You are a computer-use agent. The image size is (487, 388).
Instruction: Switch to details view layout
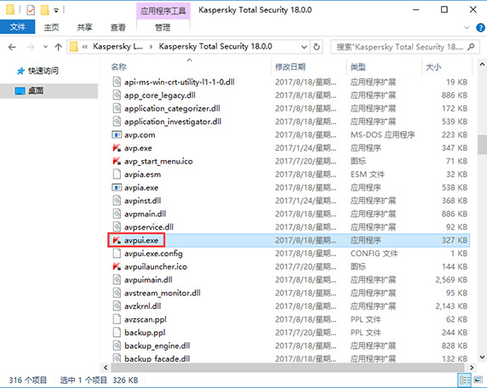click(465, 380)
